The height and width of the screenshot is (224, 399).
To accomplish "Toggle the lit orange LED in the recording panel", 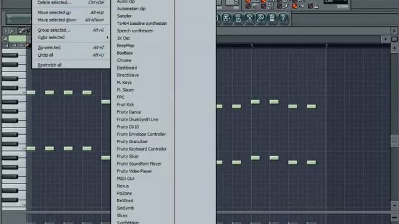I will click(x=295, y=6).
